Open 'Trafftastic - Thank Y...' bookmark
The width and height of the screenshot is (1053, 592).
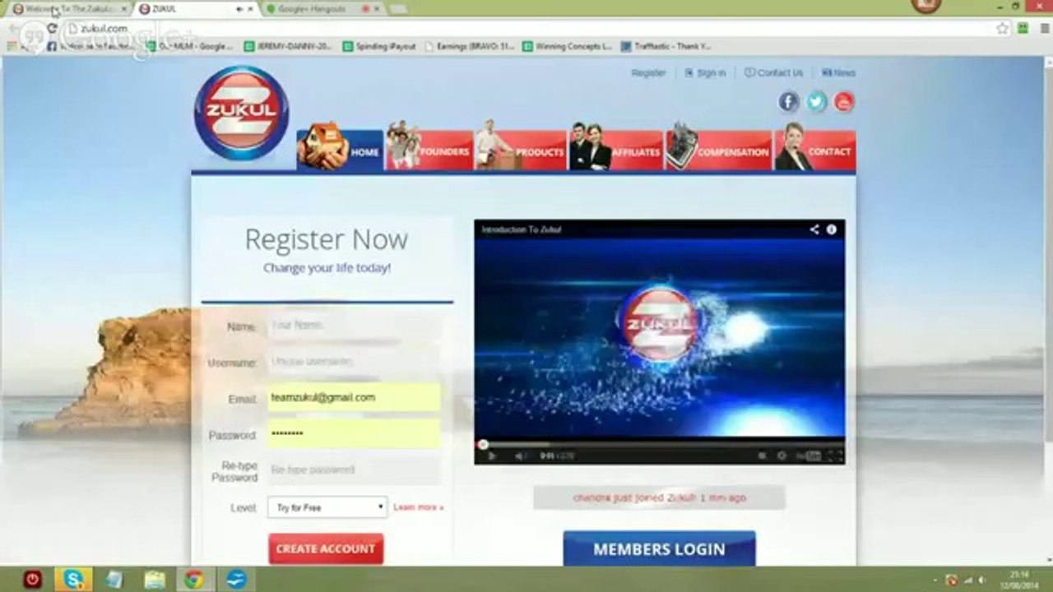pyautogui.click(x=666, y=47)
